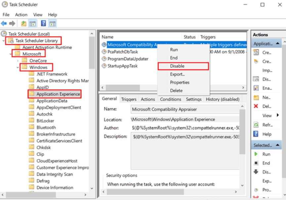Click the Triggers column header
This screenshot has height=200, width=286.
[x=223, y=37]
